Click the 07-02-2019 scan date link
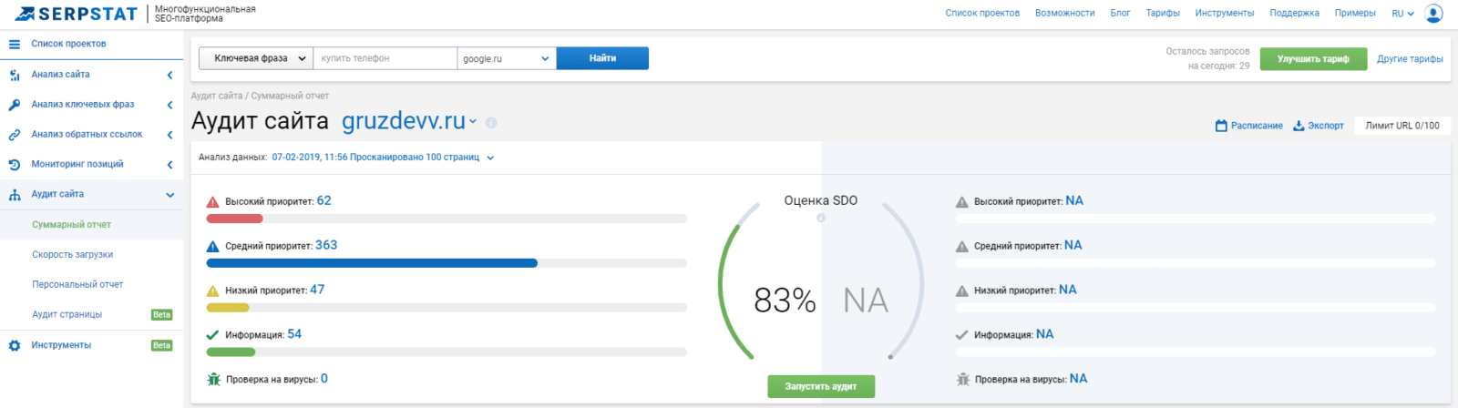1458x408 pixels. point(375,158)
